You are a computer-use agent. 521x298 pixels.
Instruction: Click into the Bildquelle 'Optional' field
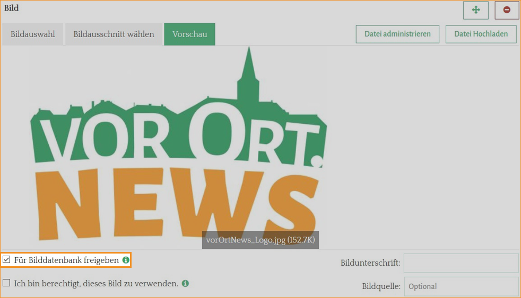coord(461,286)
